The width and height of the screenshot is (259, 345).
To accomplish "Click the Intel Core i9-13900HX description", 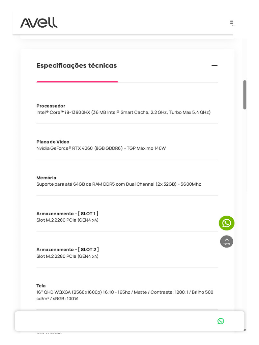I will click(x=123, y=112).
